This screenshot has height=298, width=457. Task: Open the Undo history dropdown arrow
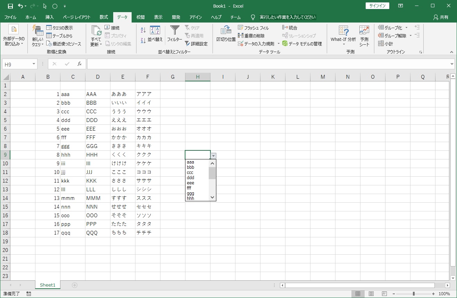point(26,6)
